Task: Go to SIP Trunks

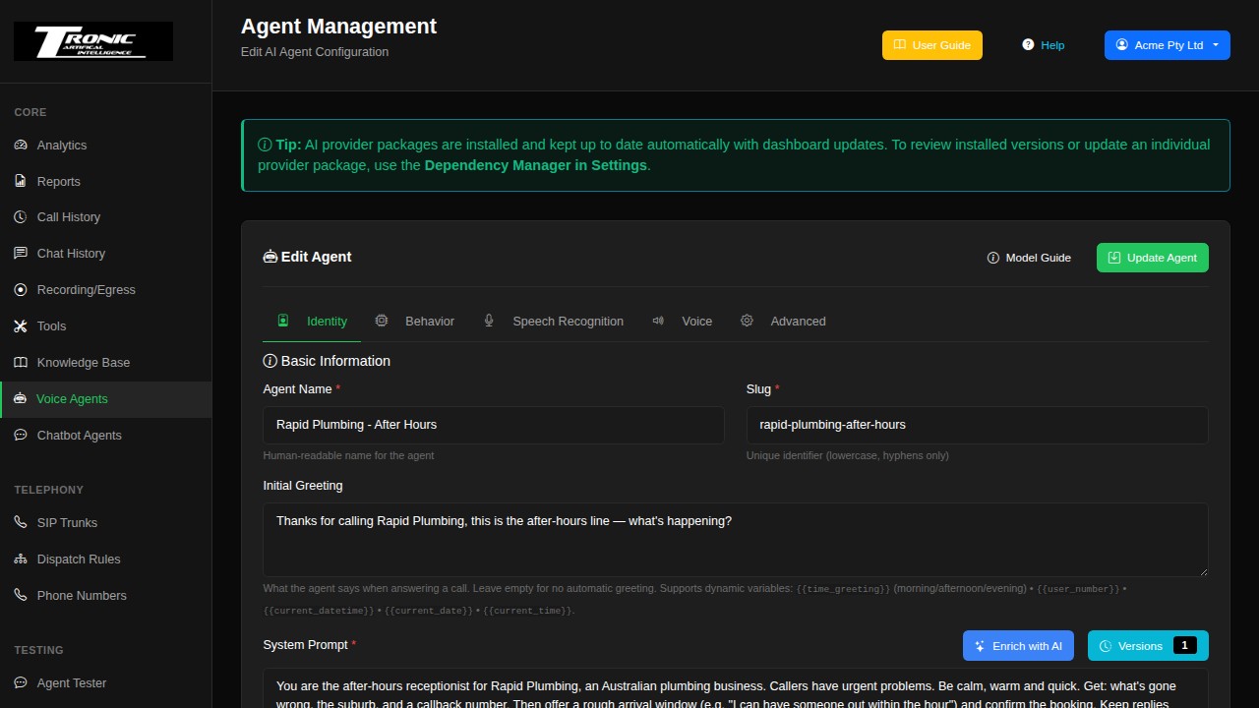Action: click(x=105, y=523)
